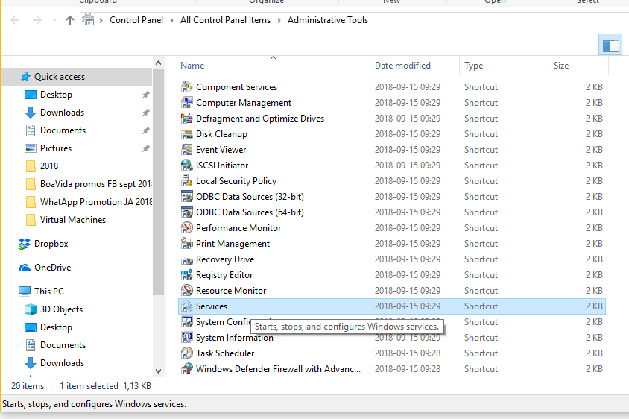Image resolution: width=629 pixels, height=419 pixels.
Task: Select the iSCSI Initiator icon
Action: (186, 166)
